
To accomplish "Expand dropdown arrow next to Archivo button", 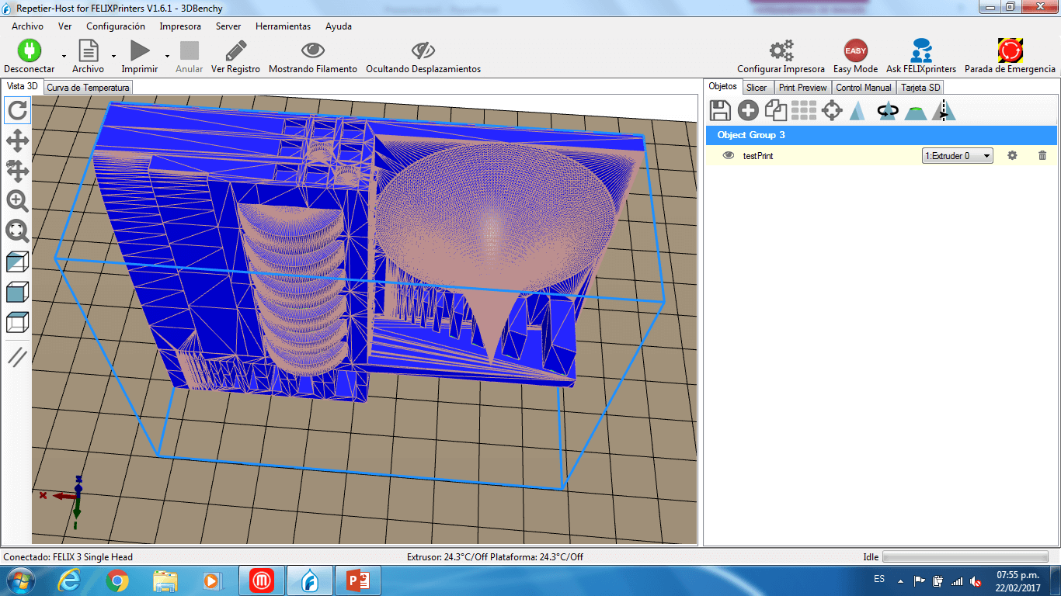I will pyautogui.click(x=113, y=56).
